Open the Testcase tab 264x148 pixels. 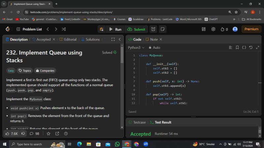137,122
